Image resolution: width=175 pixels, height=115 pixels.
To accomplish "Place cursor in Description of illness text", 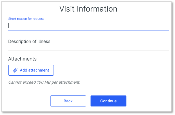I will [29, 42].
